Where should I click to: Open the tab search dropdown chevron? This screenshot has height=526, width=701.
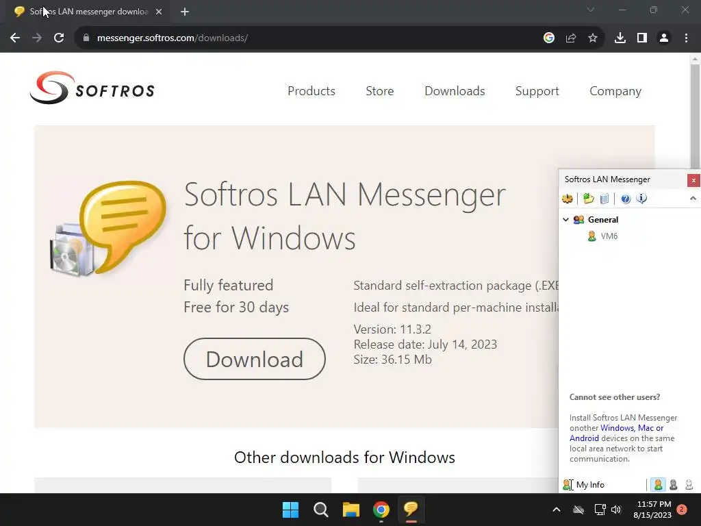pyautogui.click(x=591, y=10)
